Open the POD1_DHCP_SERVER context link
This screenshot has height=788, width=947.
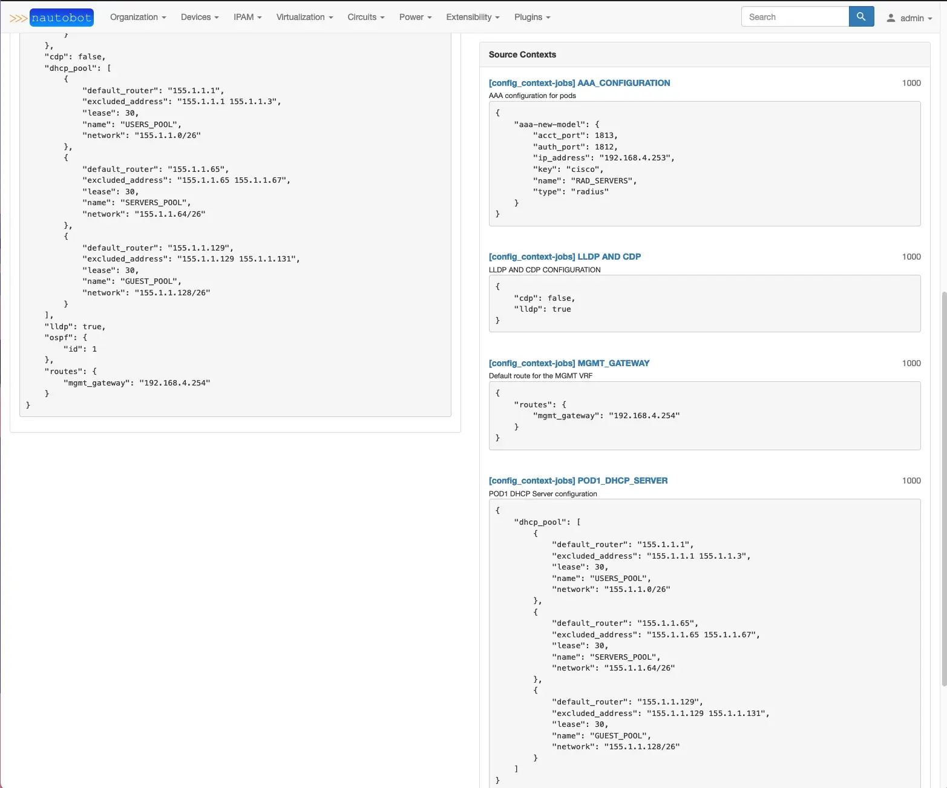coord(578,481)
